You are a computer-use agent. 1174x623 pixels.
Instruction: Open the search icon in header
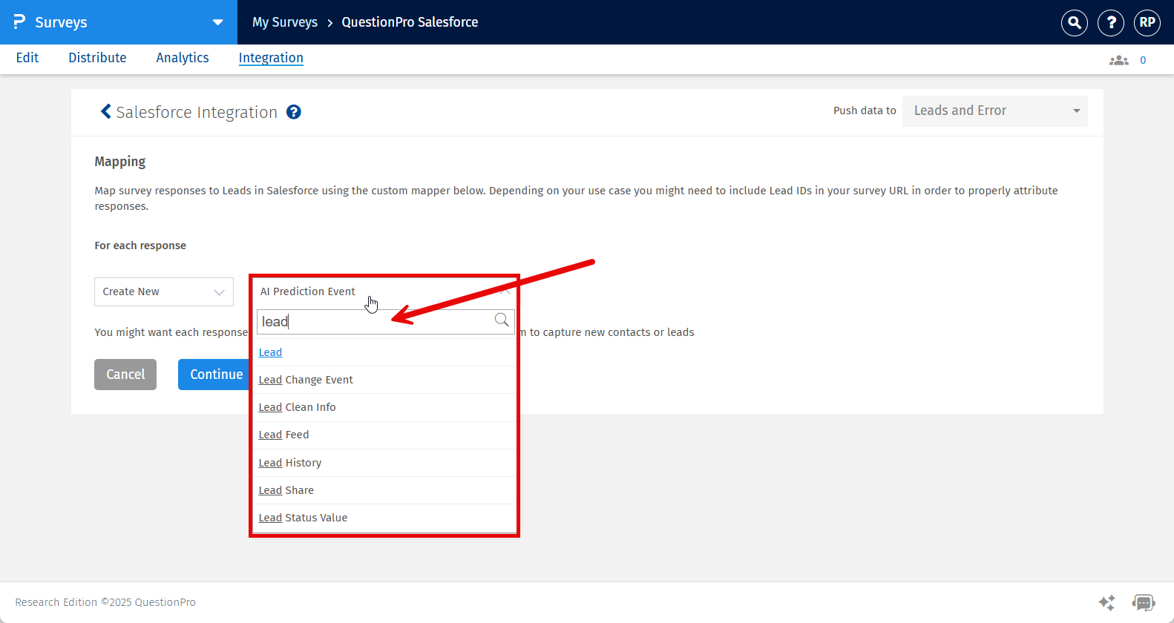[1075, 22]
